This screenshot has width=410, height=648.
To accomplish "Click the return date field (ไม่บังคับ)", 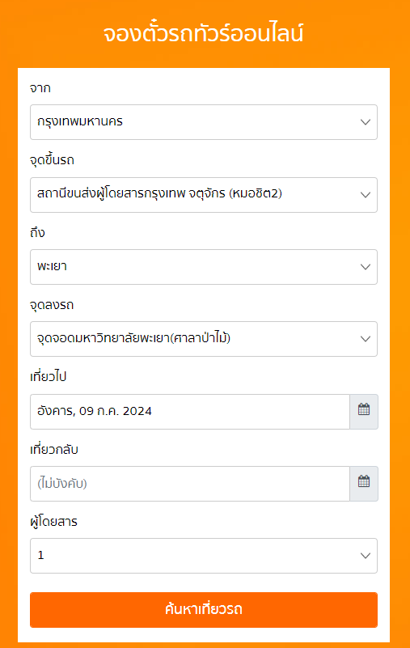I will coord(190,484).
